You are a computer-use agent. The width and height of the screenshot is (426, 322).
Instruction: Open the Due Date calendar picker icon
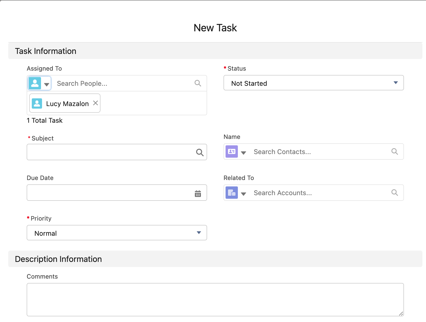pyautogui.click(x=198, y=194)
